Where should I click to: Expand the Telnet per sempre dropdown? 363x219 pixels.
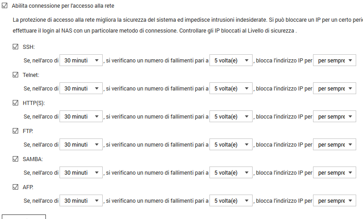334,89
